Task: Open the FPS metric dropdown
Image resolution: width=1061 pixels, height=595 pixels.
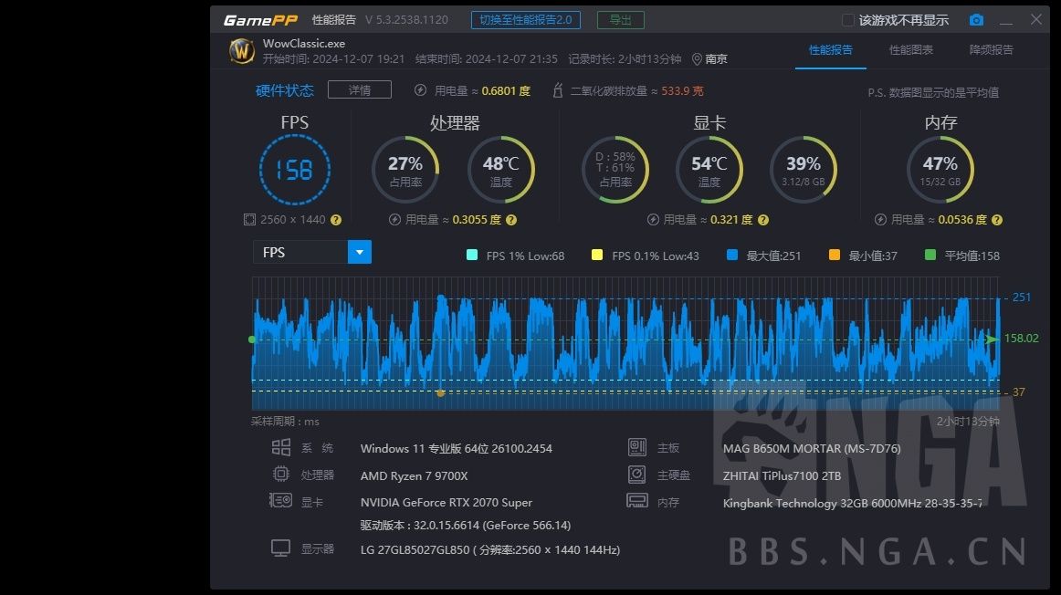Action: pyautogui.click(x=359, y=252)
